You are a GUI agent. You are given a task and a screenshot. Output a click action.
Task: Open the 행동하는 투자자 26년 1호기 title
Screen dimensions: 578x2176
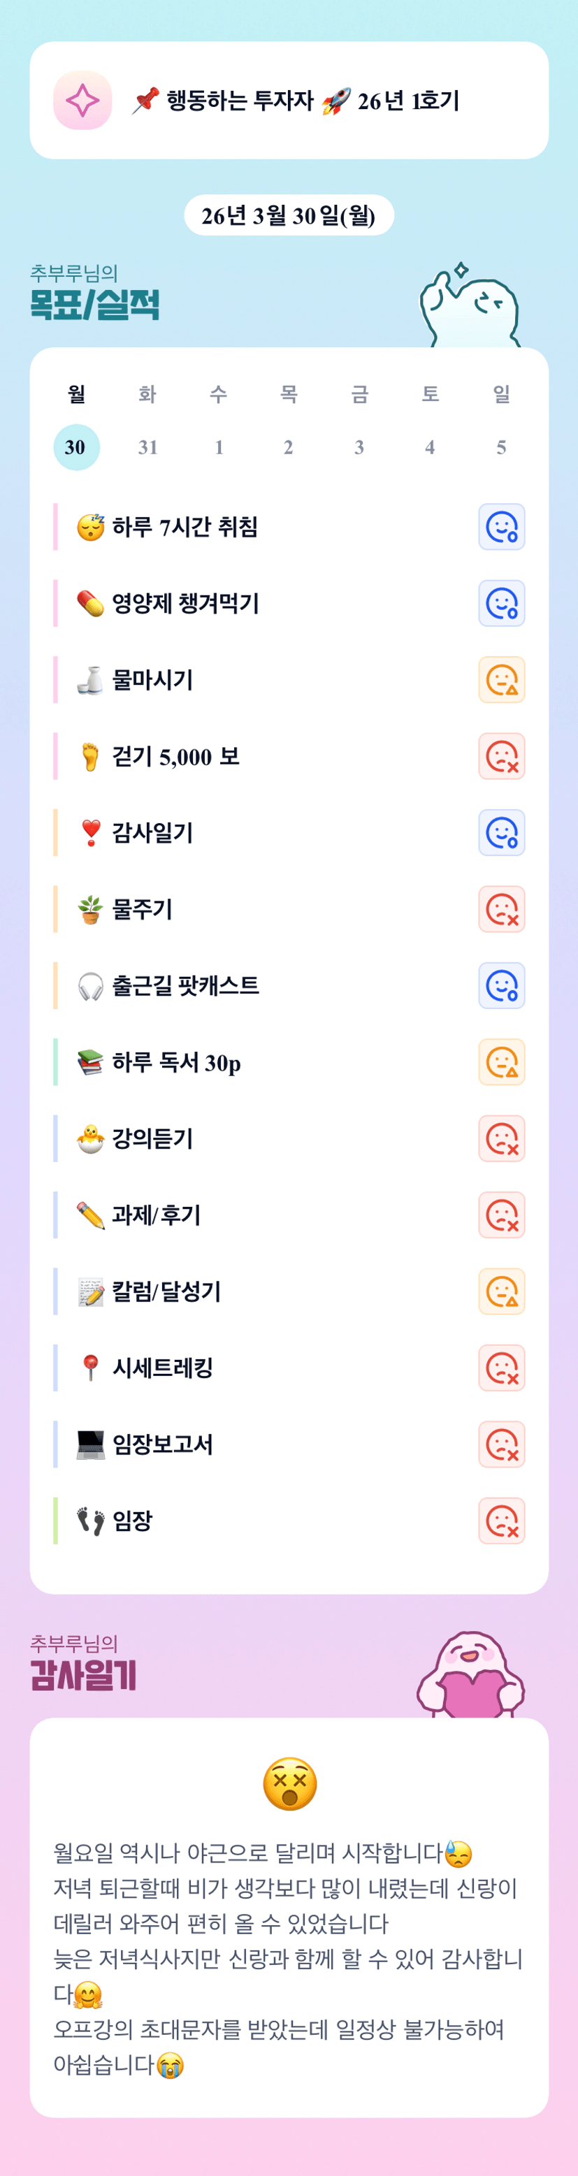296,101
